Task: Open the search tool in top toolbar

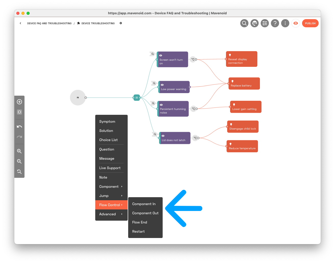Action: [x=244, y=23]
